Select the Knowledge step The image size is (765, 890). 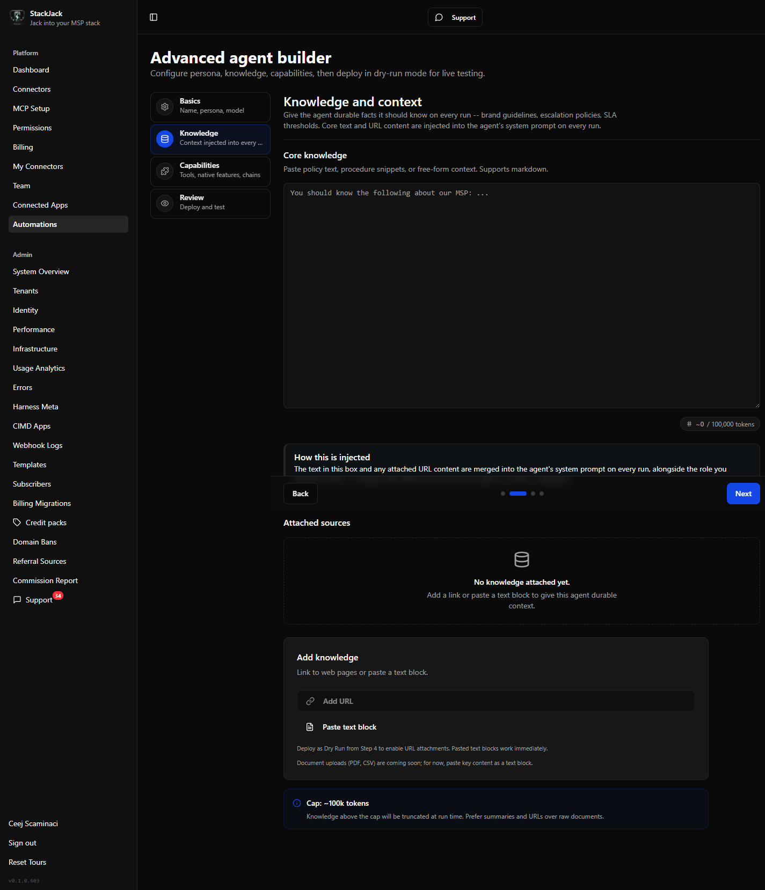pyautogui.click(x=210, y=139)
